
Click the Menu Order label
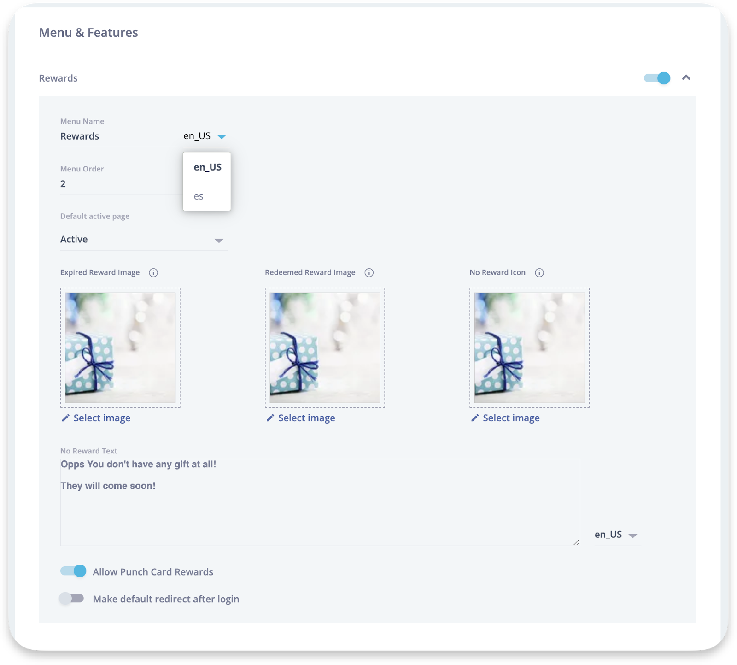[x=82, y=169]
